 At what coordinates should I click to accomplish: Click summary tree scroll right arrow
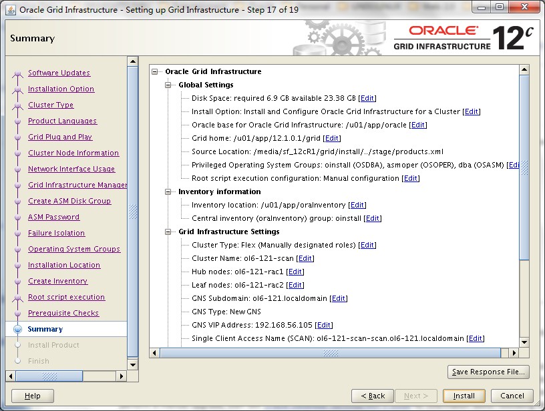[514, 353]
